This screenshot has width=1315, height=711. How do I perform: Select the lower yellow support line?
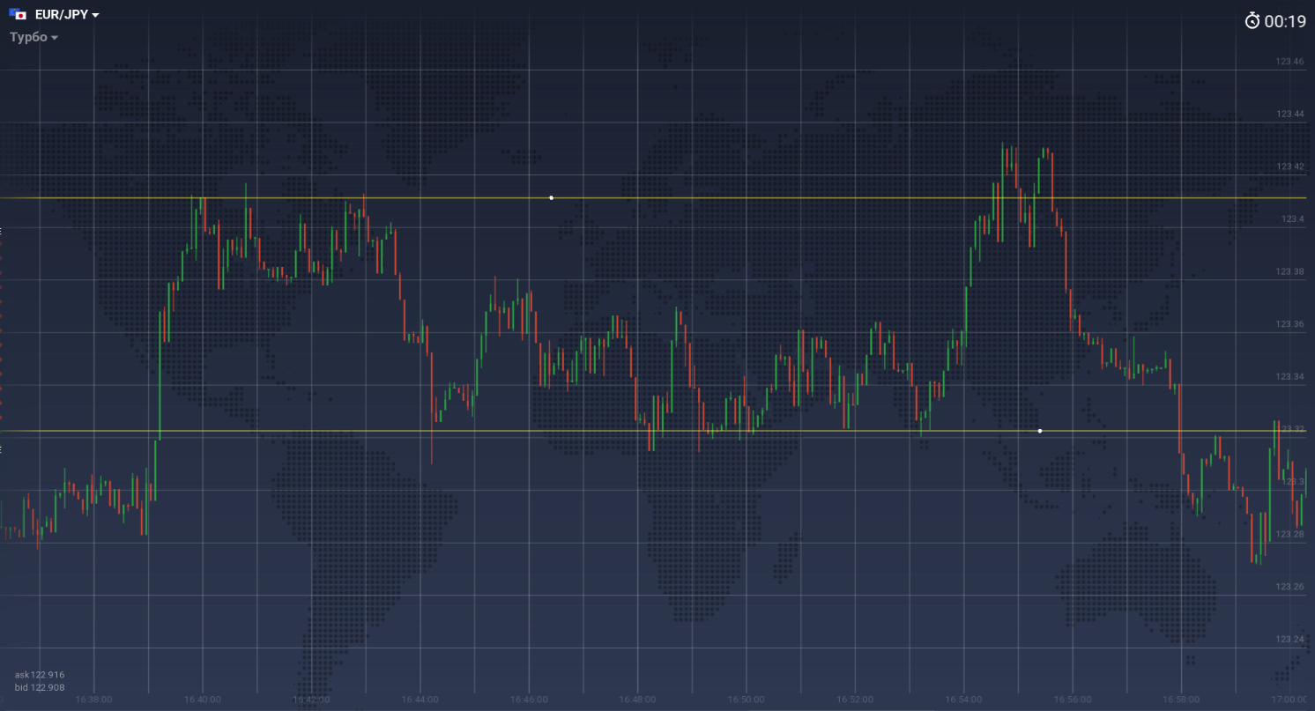pos(529,431)
